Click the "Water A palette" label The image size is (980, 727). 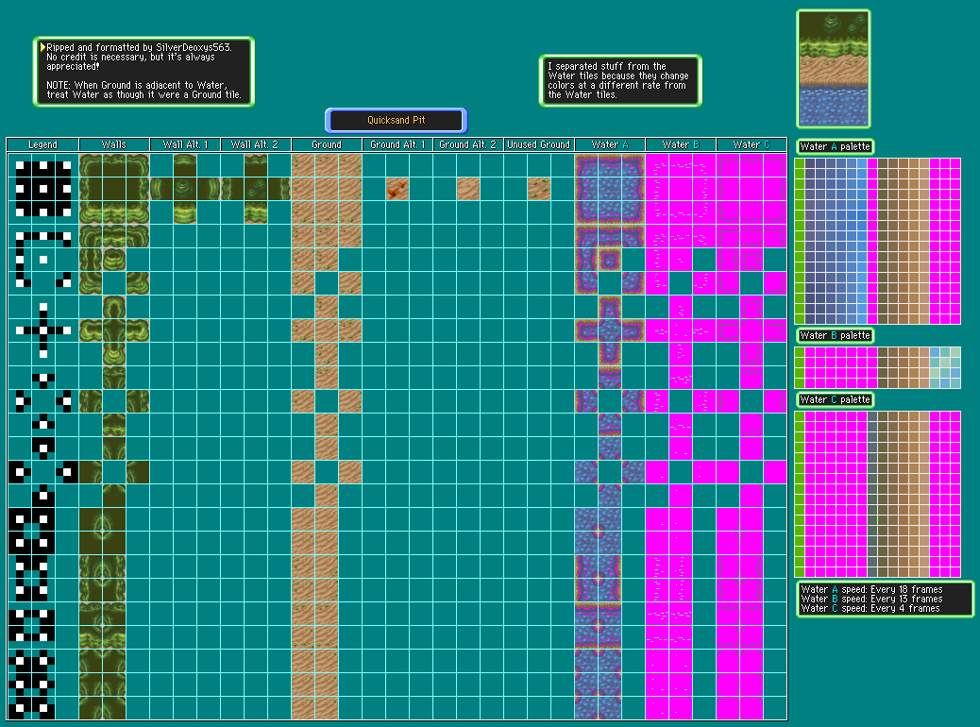835,146
